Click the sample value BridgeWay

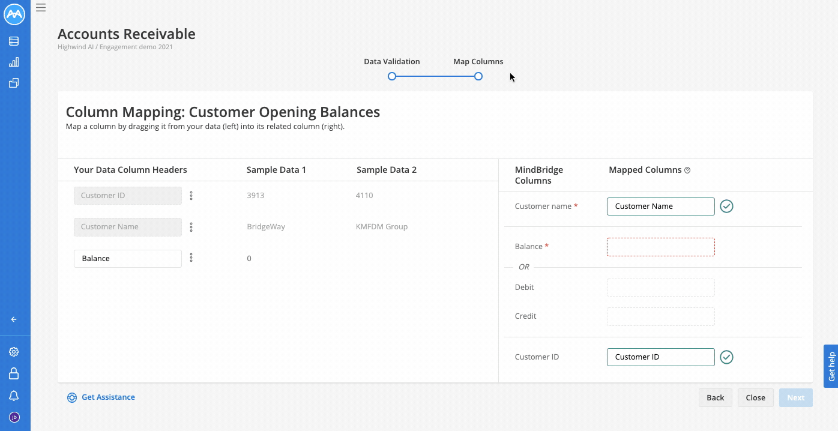(266, 227)
